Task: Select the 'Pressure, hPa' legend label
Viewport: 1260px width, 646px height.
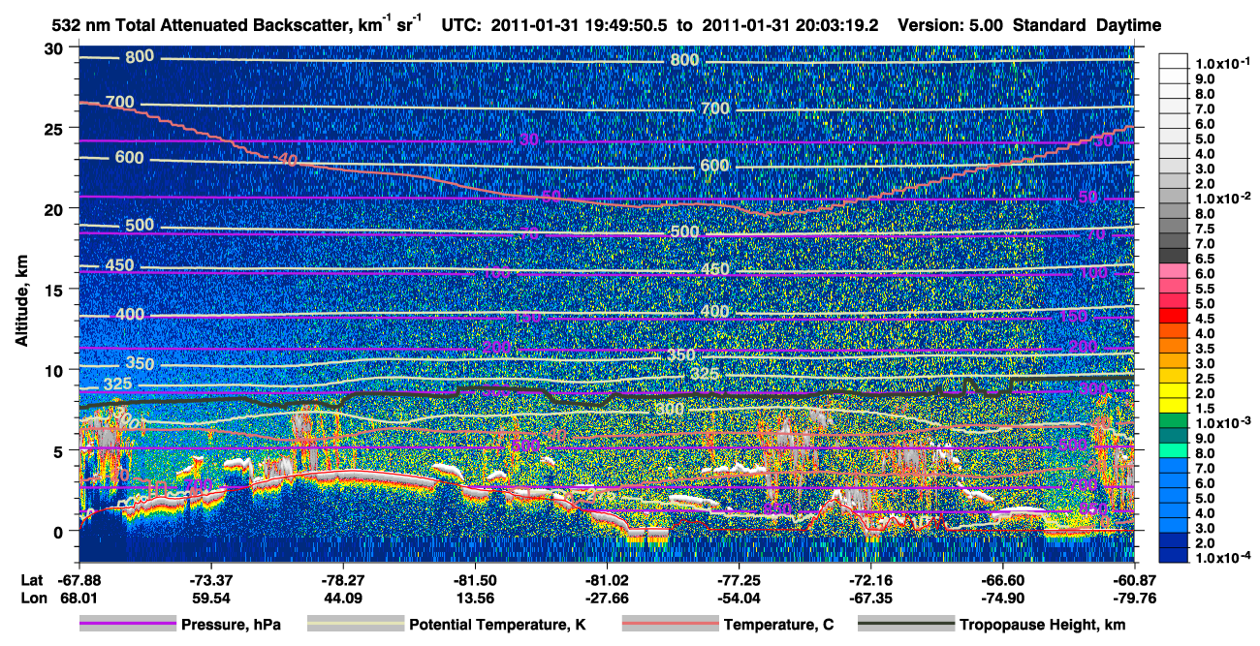Action: click(231, 625)
